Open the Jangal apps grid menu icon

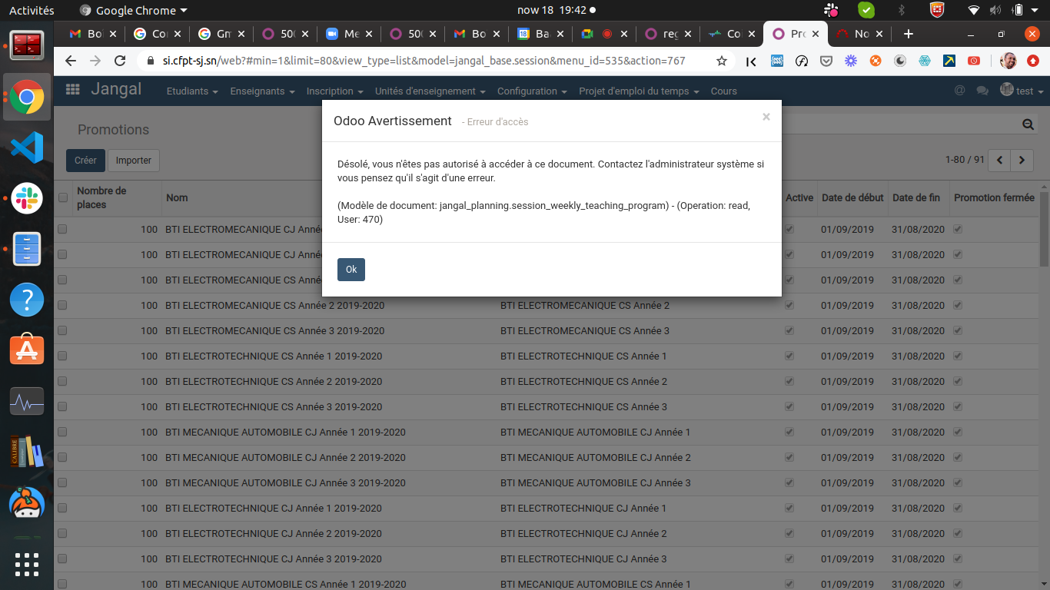click(x=73, y=90)
